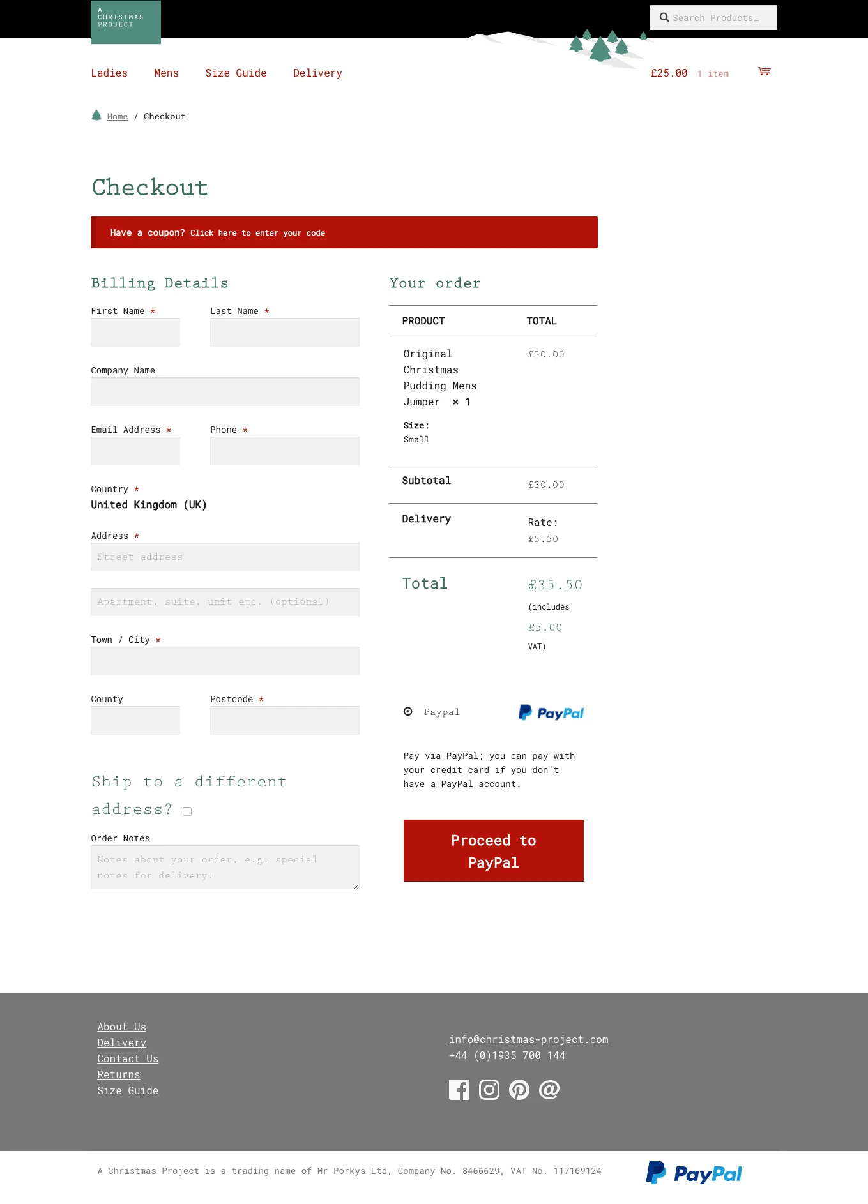Open the Pinterest icon in footer
The height and width of the screenshot is (1204, 868).
pos(519,1090)
